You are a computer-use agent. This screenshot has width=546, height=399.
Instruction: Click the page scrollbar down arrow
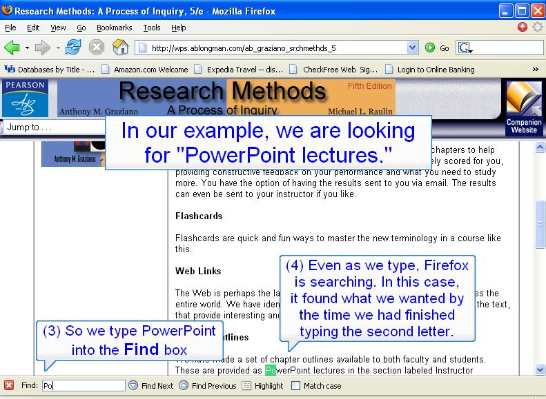tap(540, 369)
